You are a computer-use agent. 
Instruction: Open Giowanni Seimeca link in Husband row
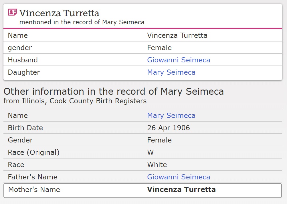coord(179,60)
